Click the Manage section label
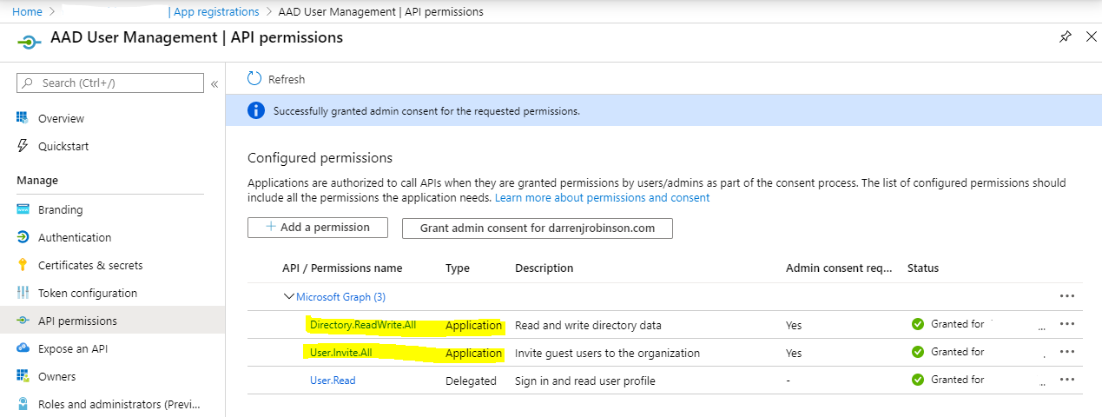Image resolution: width=1102 pixels, height=417 pixels. [37, 180]
